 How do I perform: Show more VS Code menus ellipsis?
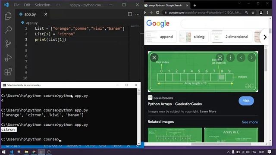pyautogui.click(x=58, y=5)
